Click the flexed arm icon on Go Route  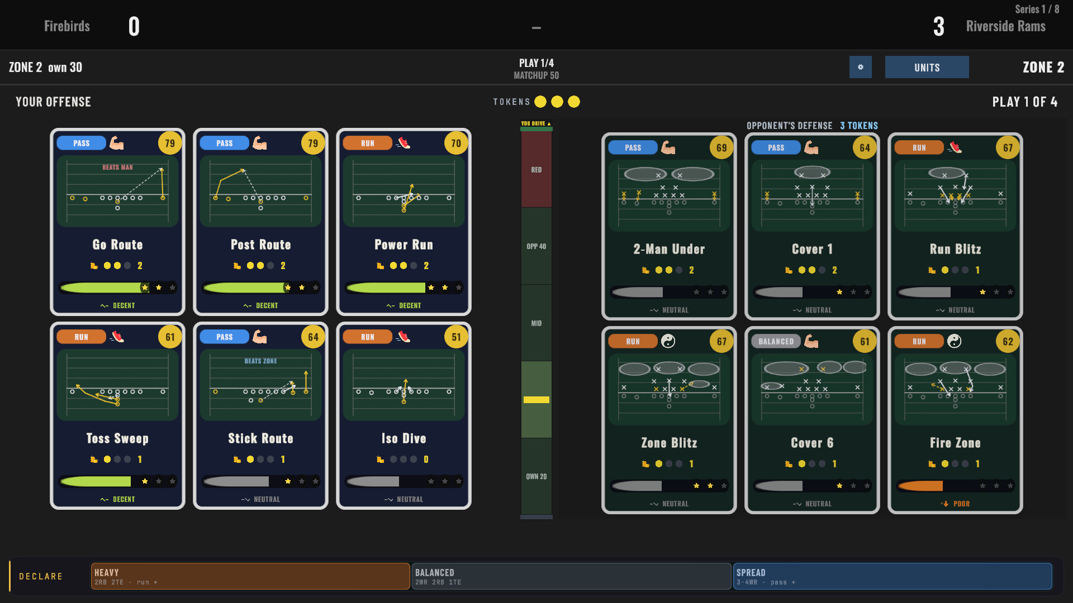pos(117,143)
